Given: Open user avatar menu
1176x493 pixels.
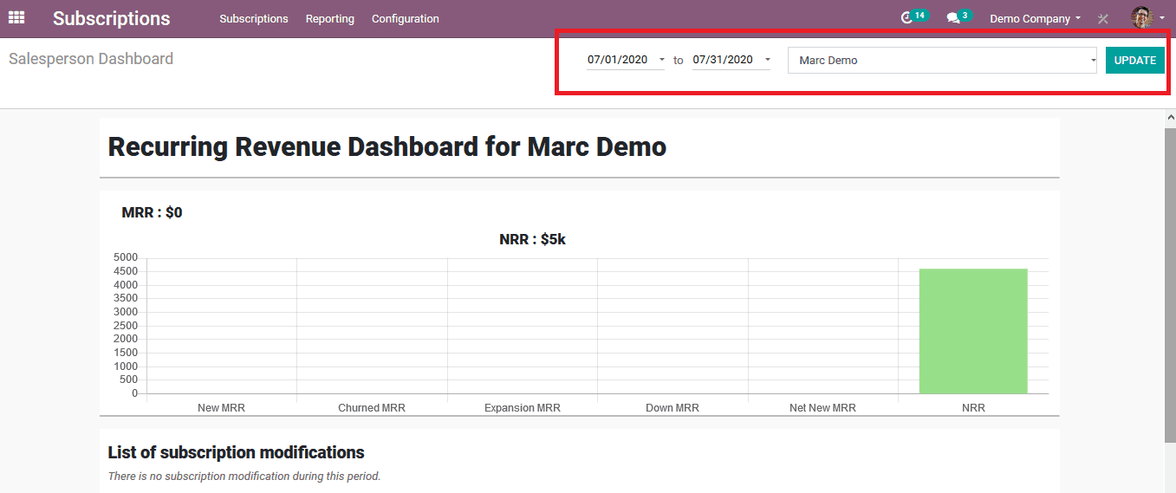Looking at the screenshot, I should [1142, 17].
